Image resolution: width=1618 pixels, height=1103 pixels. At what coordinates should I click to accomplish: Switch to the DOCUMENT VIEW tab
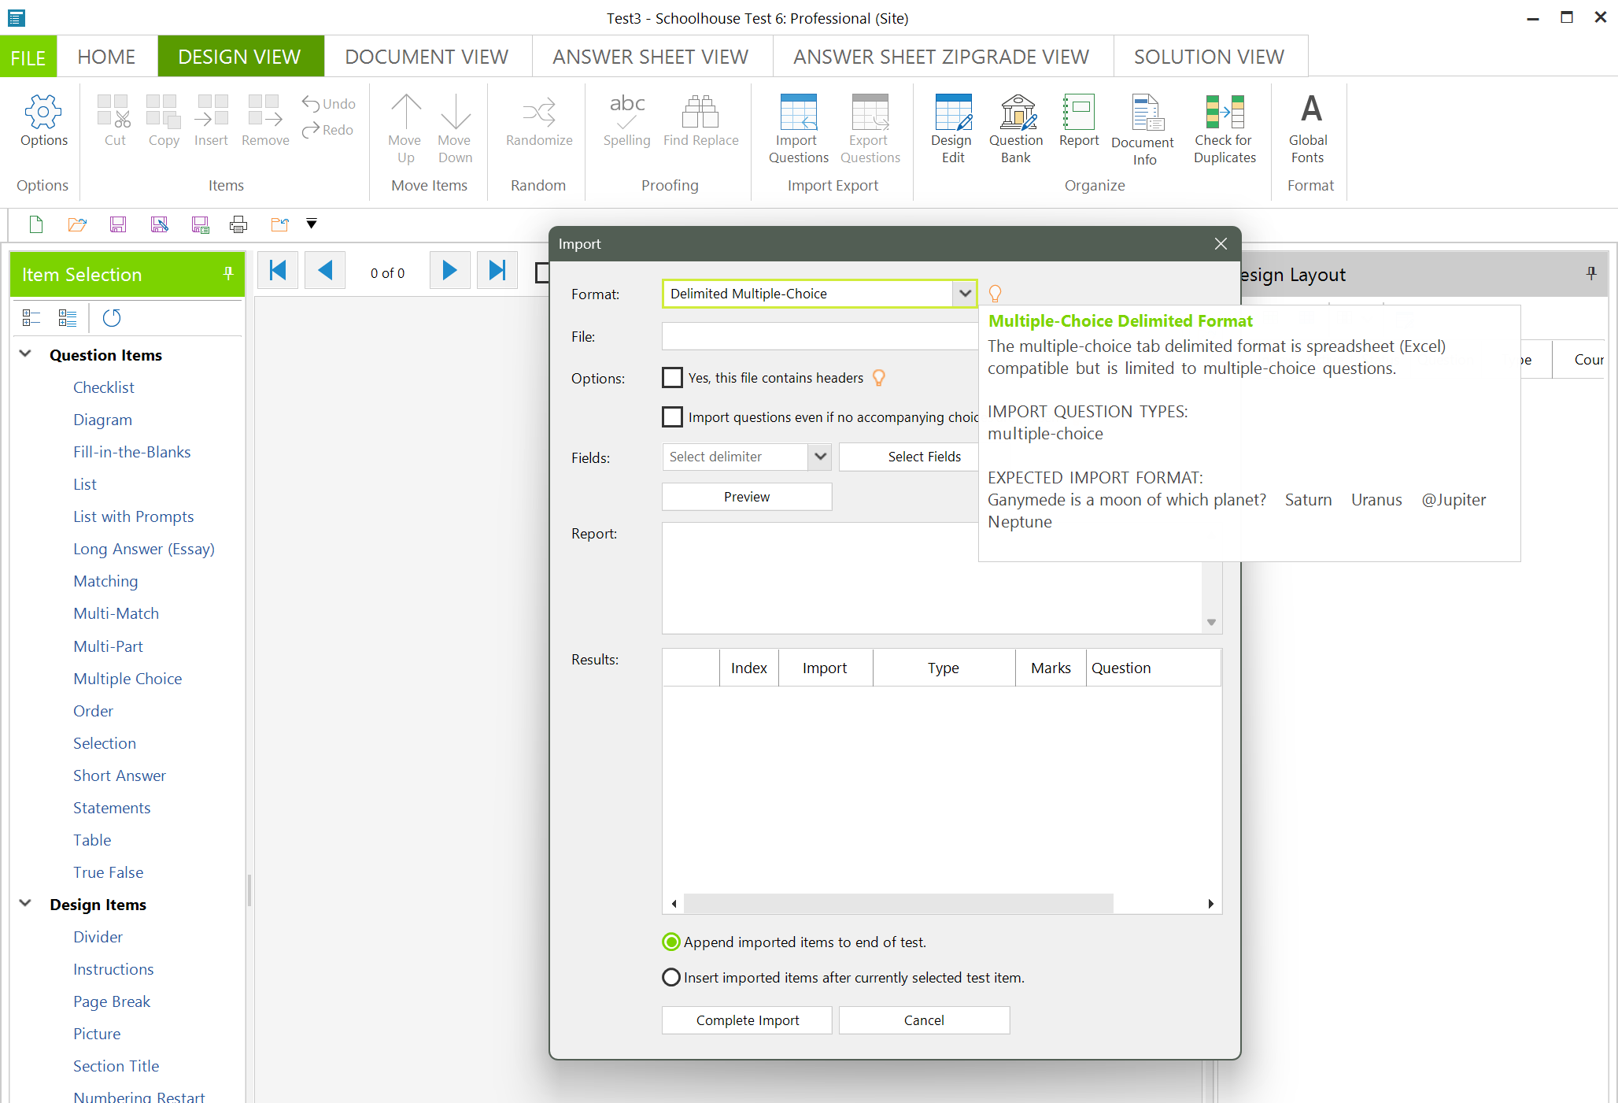pos(427,57)
